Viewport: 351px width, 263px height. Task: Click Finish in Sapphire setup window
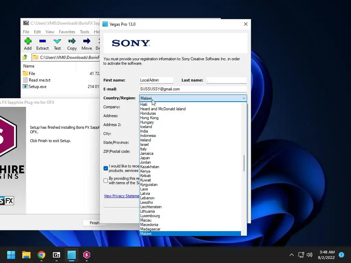coord(94,223)
